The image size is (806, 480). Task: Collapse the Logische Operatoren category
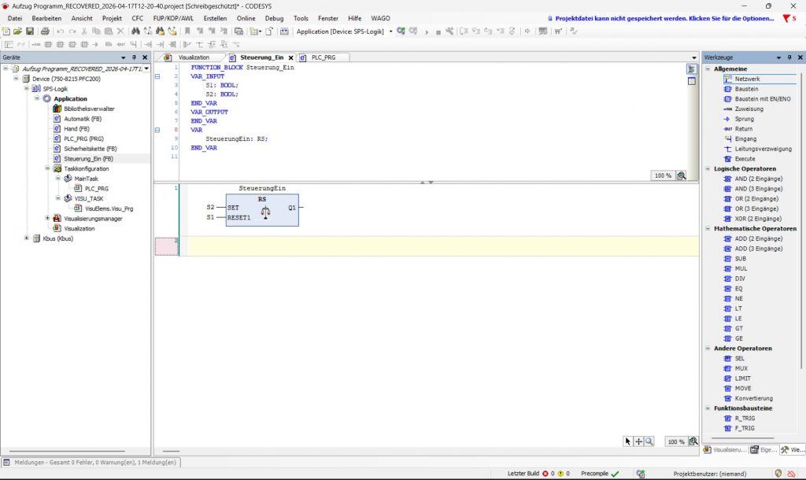click(x=708, y=168)
